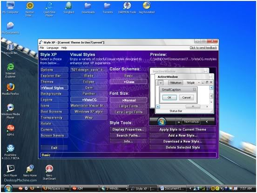Image resolution: width=257 pixels, height=193 pixels.
Task: Open Jag Revisited desktop icon
Action: pyautogui.click(x=147, y=8)
